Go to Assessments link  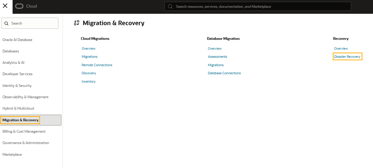(218, 57)
